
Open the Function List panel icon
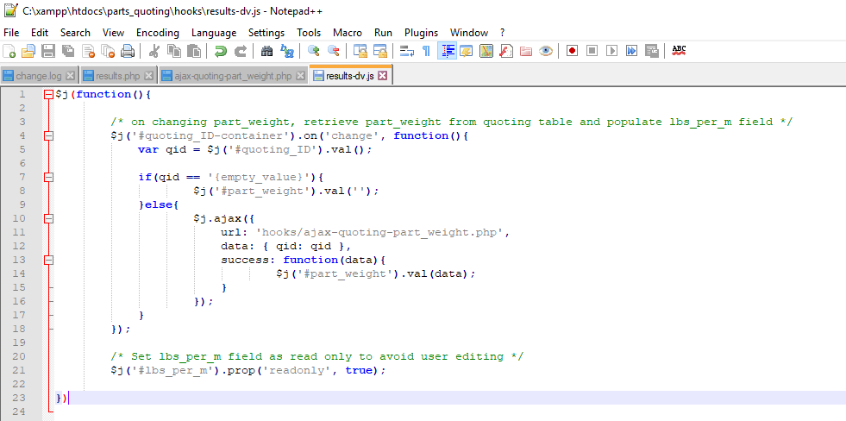[x=506, y=51]
